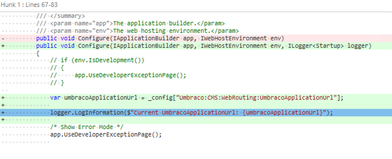Click plus marker on blank line below logger call

pyautogui.click(x=3, y=120)
